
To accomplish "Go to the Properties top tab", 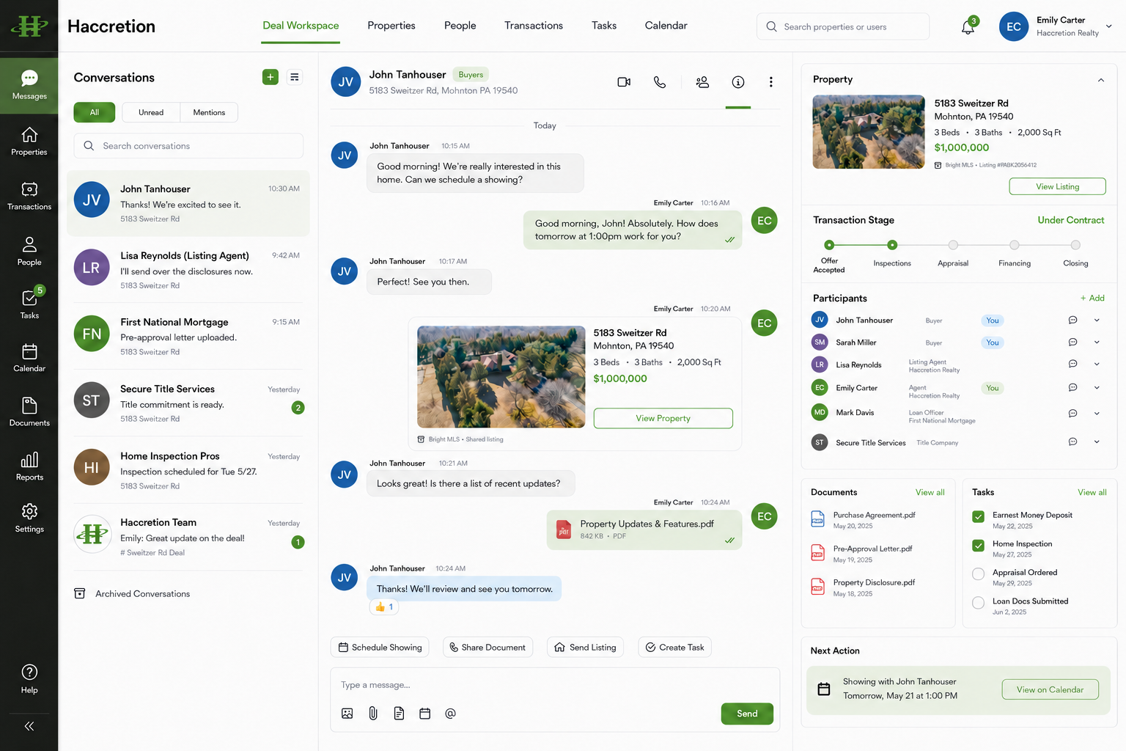I will [391, 26].
